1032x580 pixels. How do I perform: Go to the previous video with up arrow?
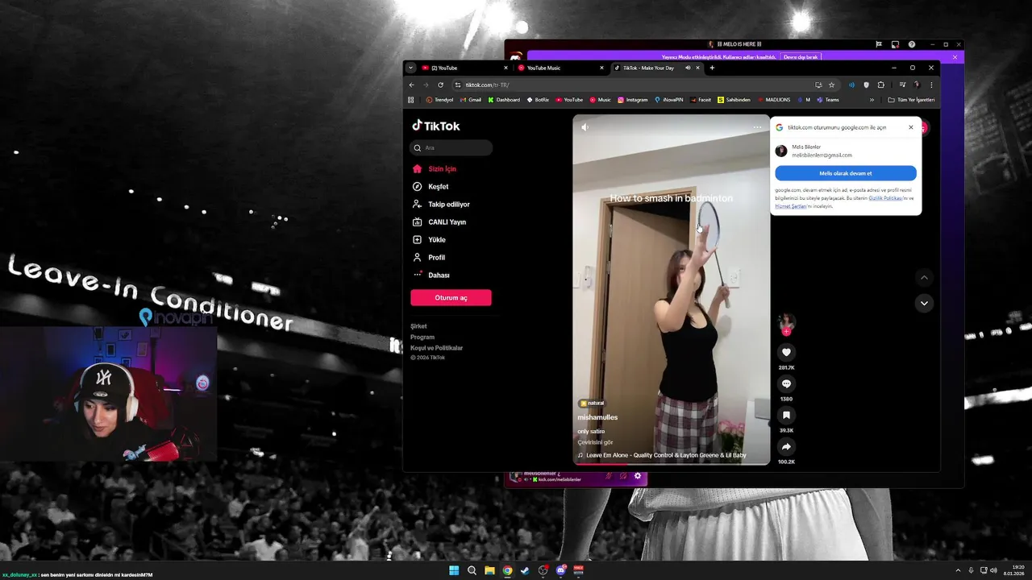924,278
